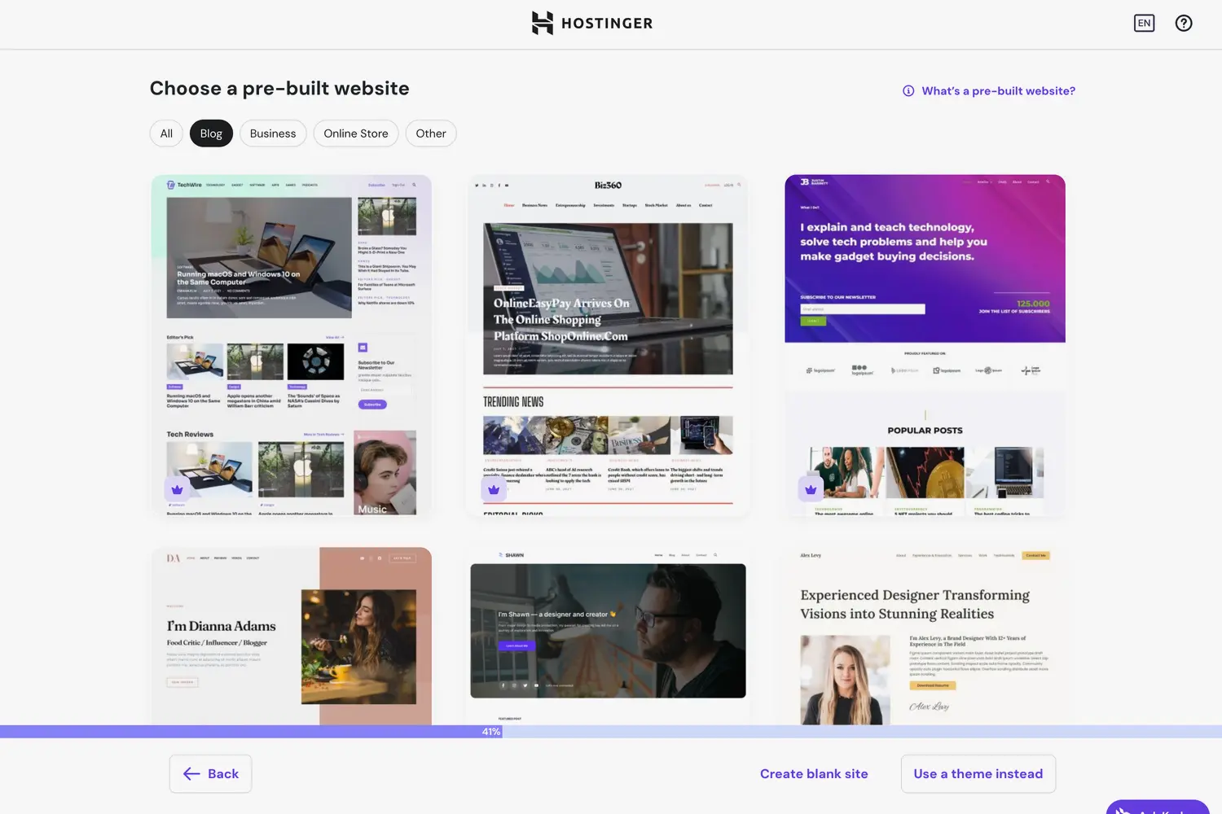This screenshot has height=814, width=1222.
Task: Open the EN language selector
Action: (1144, 23)
